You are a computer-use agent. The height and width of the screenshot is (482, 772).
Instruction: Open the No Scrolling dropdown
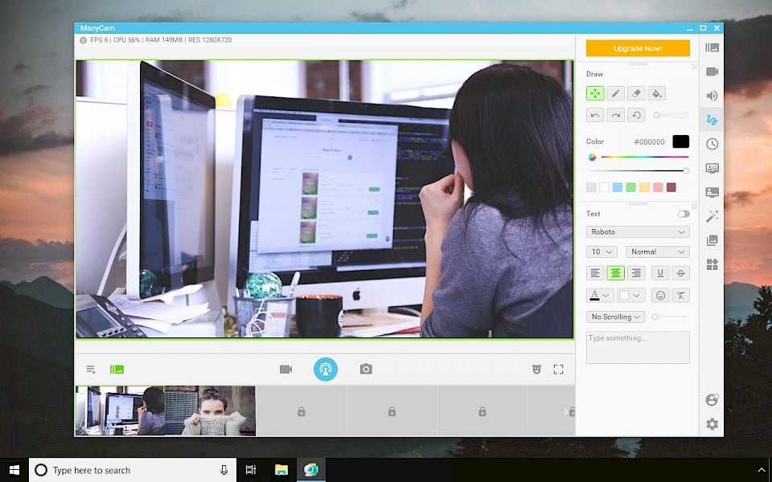tap(615, 317)
